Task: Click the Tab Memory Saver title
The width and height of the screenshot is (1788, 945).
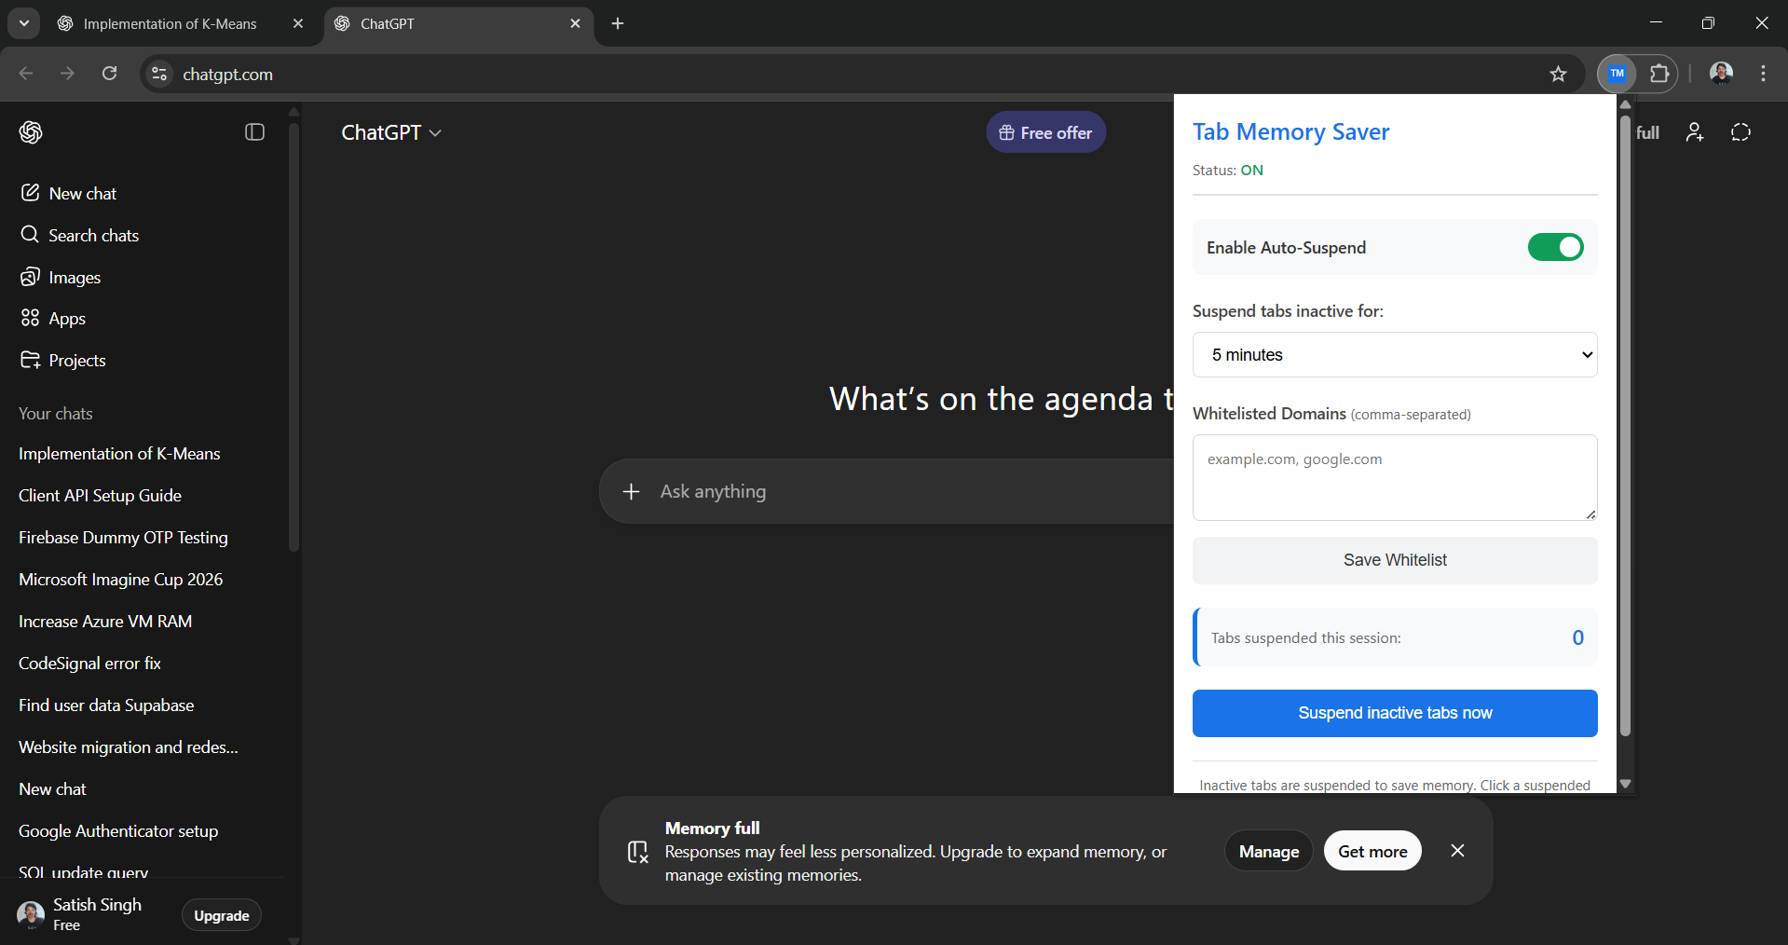Action: click(x=1290, y=131)
